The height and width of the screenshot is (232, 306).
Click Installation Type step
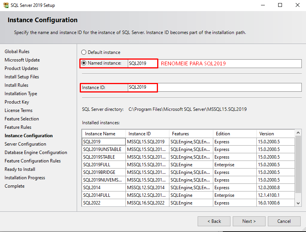tap(21, 94)
